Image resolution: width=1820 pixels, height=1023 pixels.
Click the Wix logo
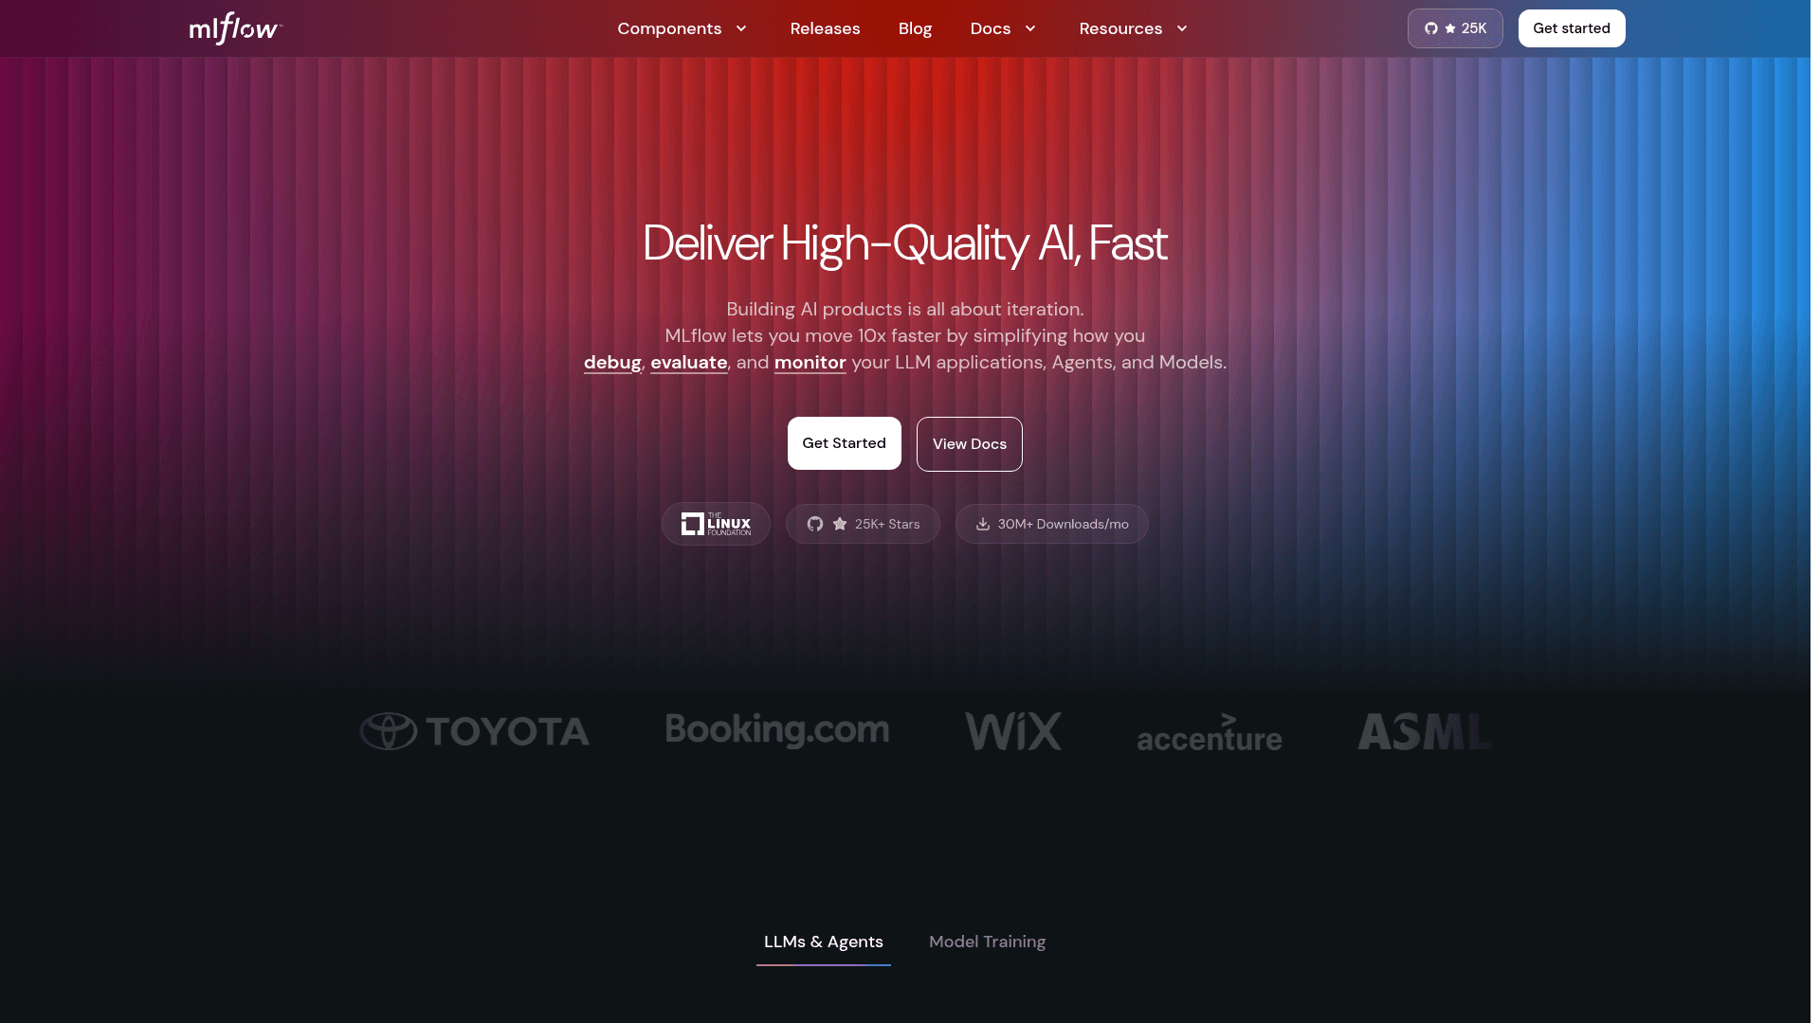(x=1013, y=731)
